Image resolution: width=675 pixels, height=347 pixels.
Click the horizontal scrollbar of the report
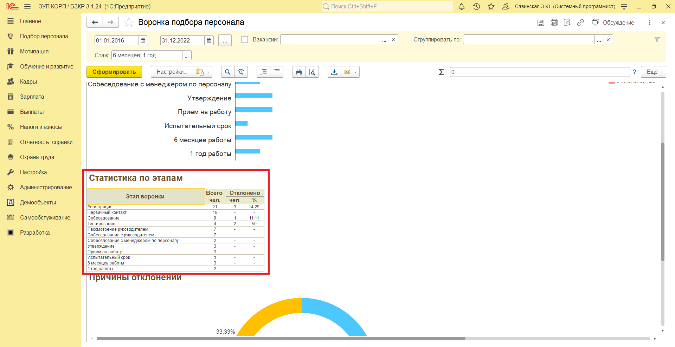click(x=281, y=339)
